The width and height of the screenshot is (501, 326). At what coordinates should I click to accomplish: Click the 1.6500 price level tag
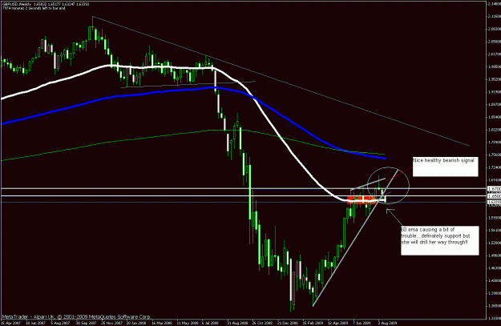click(494, 195)
